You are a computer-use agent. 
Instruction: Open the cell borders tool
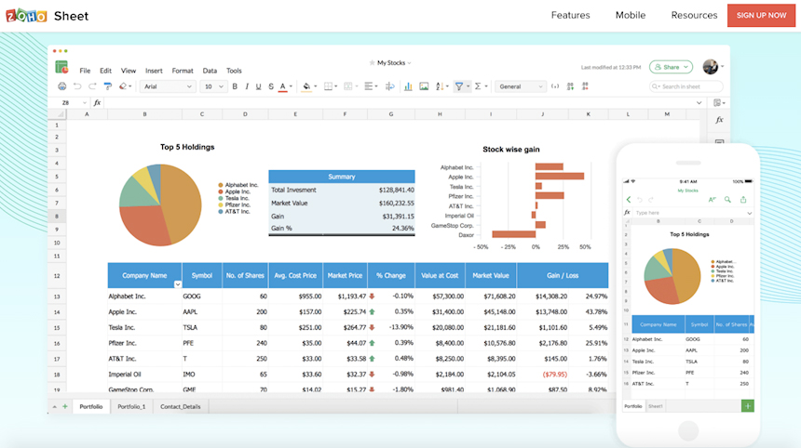329,86
